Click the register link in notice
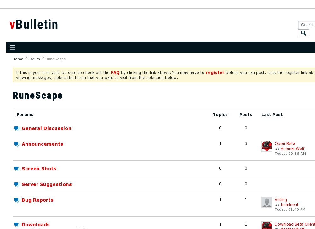Image resolution: width=315 pixels, height=229 pixels. (x=215, y=72)
